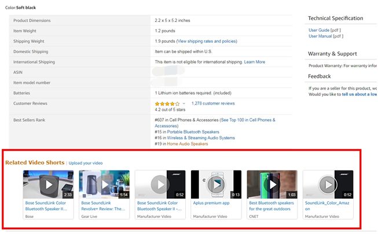Click Learn More about international shipping
378x234 pixels.
[x=254, y=62]
